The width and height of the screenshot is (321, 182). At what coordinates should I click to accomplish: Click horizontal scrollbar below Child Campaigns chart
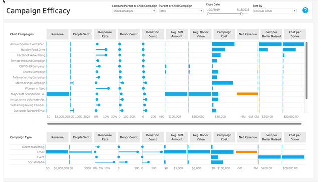(174, 124)
